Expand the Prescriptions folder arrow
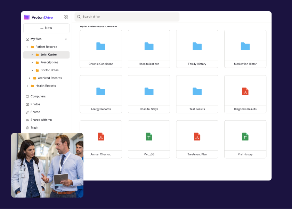Screen dimensions: 292x209 [32, 63]
